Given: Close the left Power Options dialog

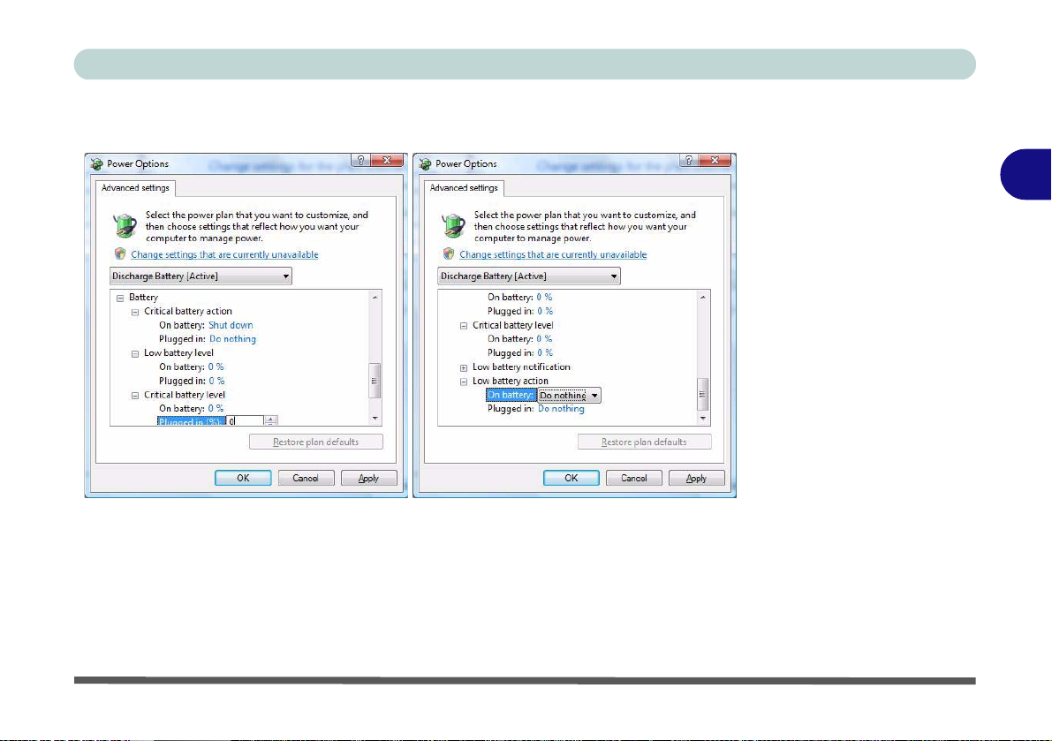Looking at the screenshot, I should pyautogui.click(x=387, y=160).
